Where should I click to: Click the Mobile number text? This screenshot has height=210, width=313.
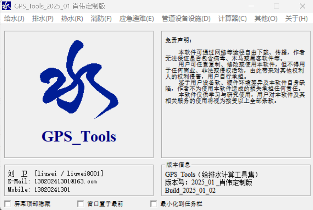tap(52, 189)
